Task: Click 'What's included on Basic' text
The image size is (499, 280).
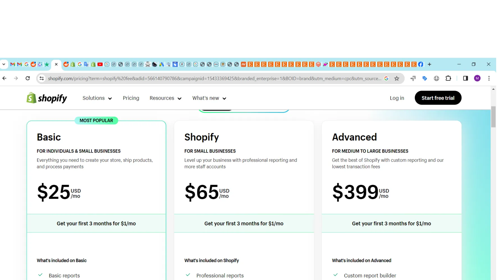Action: (x=62, y=260)
